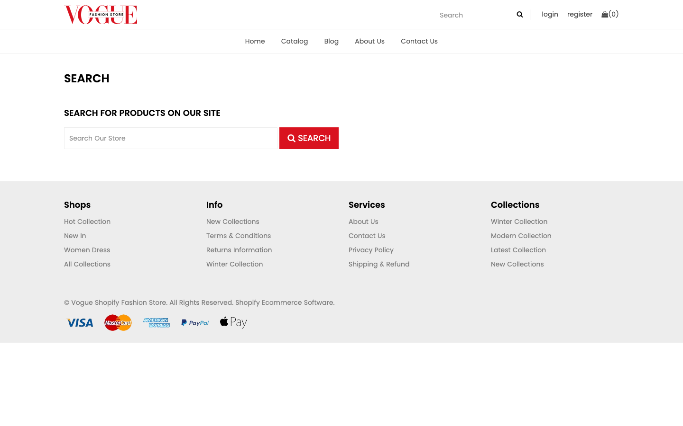683x426 pixels.
Task: Open Shipping & Refund link
Action: coord(379,264)
